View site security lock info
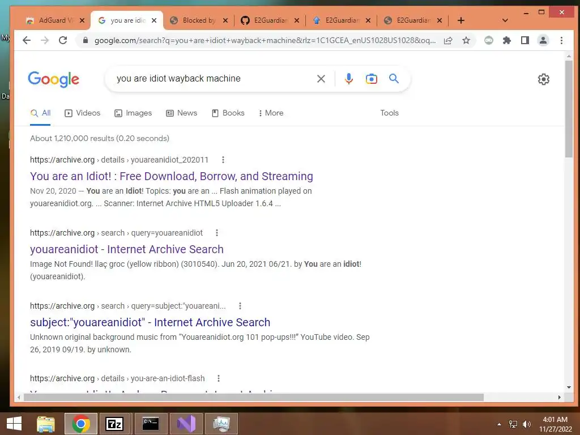This screenshot has height=435, width=580. click(86, 40)
